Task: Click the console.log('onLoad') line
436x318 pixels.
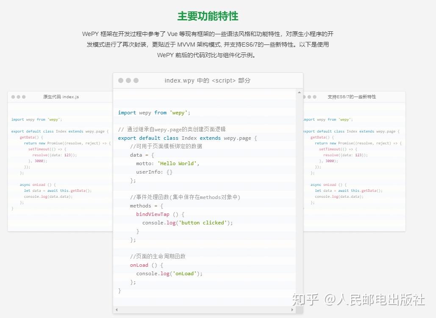Action: 169,274
